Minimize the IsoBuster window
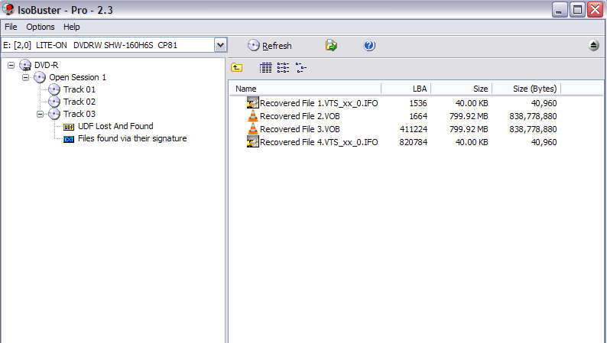 coord(560,10)
